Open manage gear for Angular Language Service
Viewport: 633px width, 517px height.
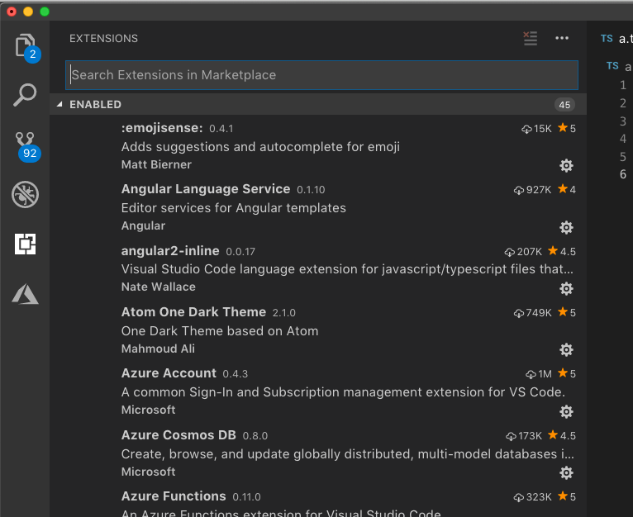(566, 227)
